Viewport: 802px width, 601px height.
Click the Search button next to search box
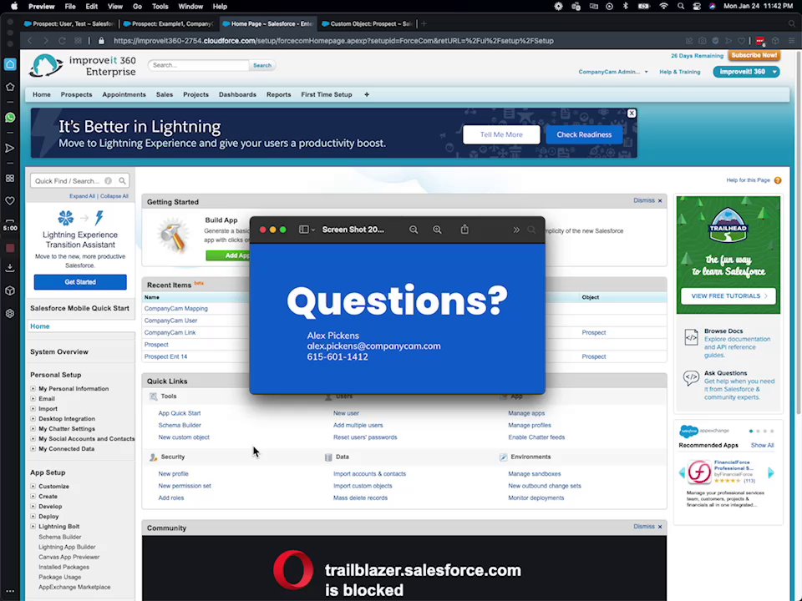[262, 65]
